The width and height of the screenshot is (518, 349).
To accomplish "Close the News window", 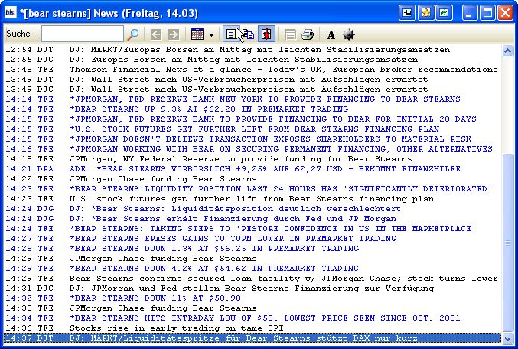I will pos(506,13).
